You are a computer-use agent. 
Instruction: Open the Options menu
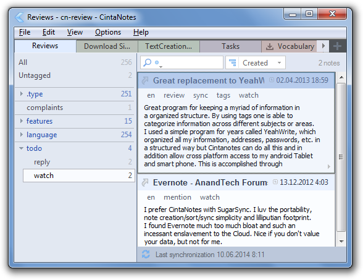point(108,32)
